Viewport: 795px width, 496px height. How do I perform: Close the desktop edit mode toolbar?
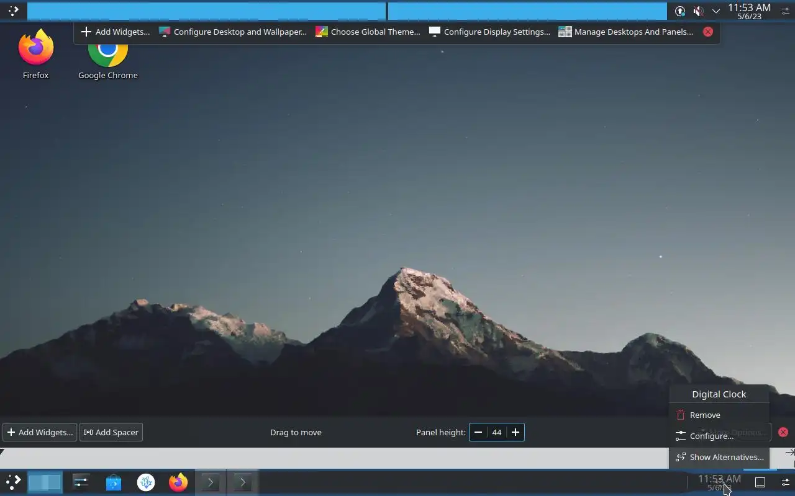(708, 32)
